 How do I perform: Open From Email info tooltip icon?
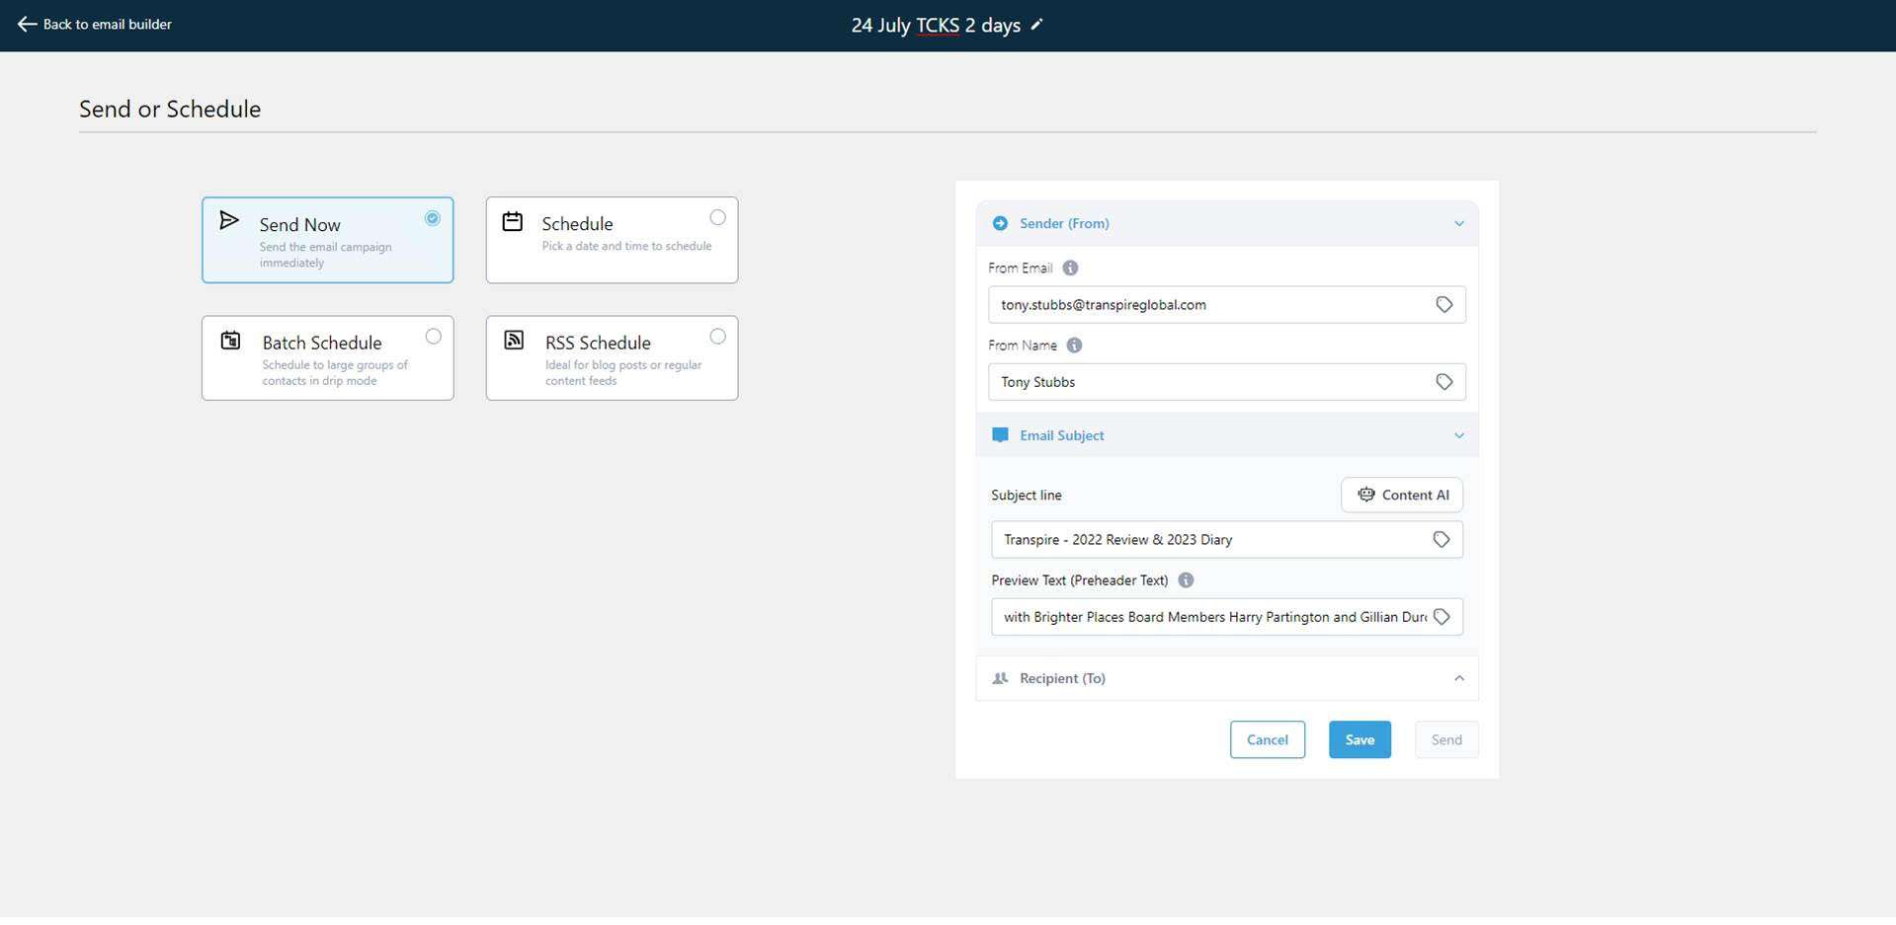click(x=1070, y=268)
